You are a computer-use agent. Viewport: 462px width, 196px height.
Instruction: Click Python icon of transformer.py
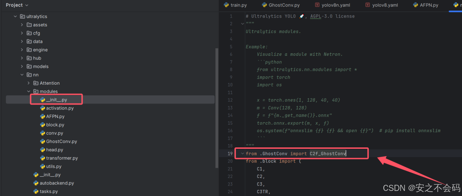click(43, 158)
